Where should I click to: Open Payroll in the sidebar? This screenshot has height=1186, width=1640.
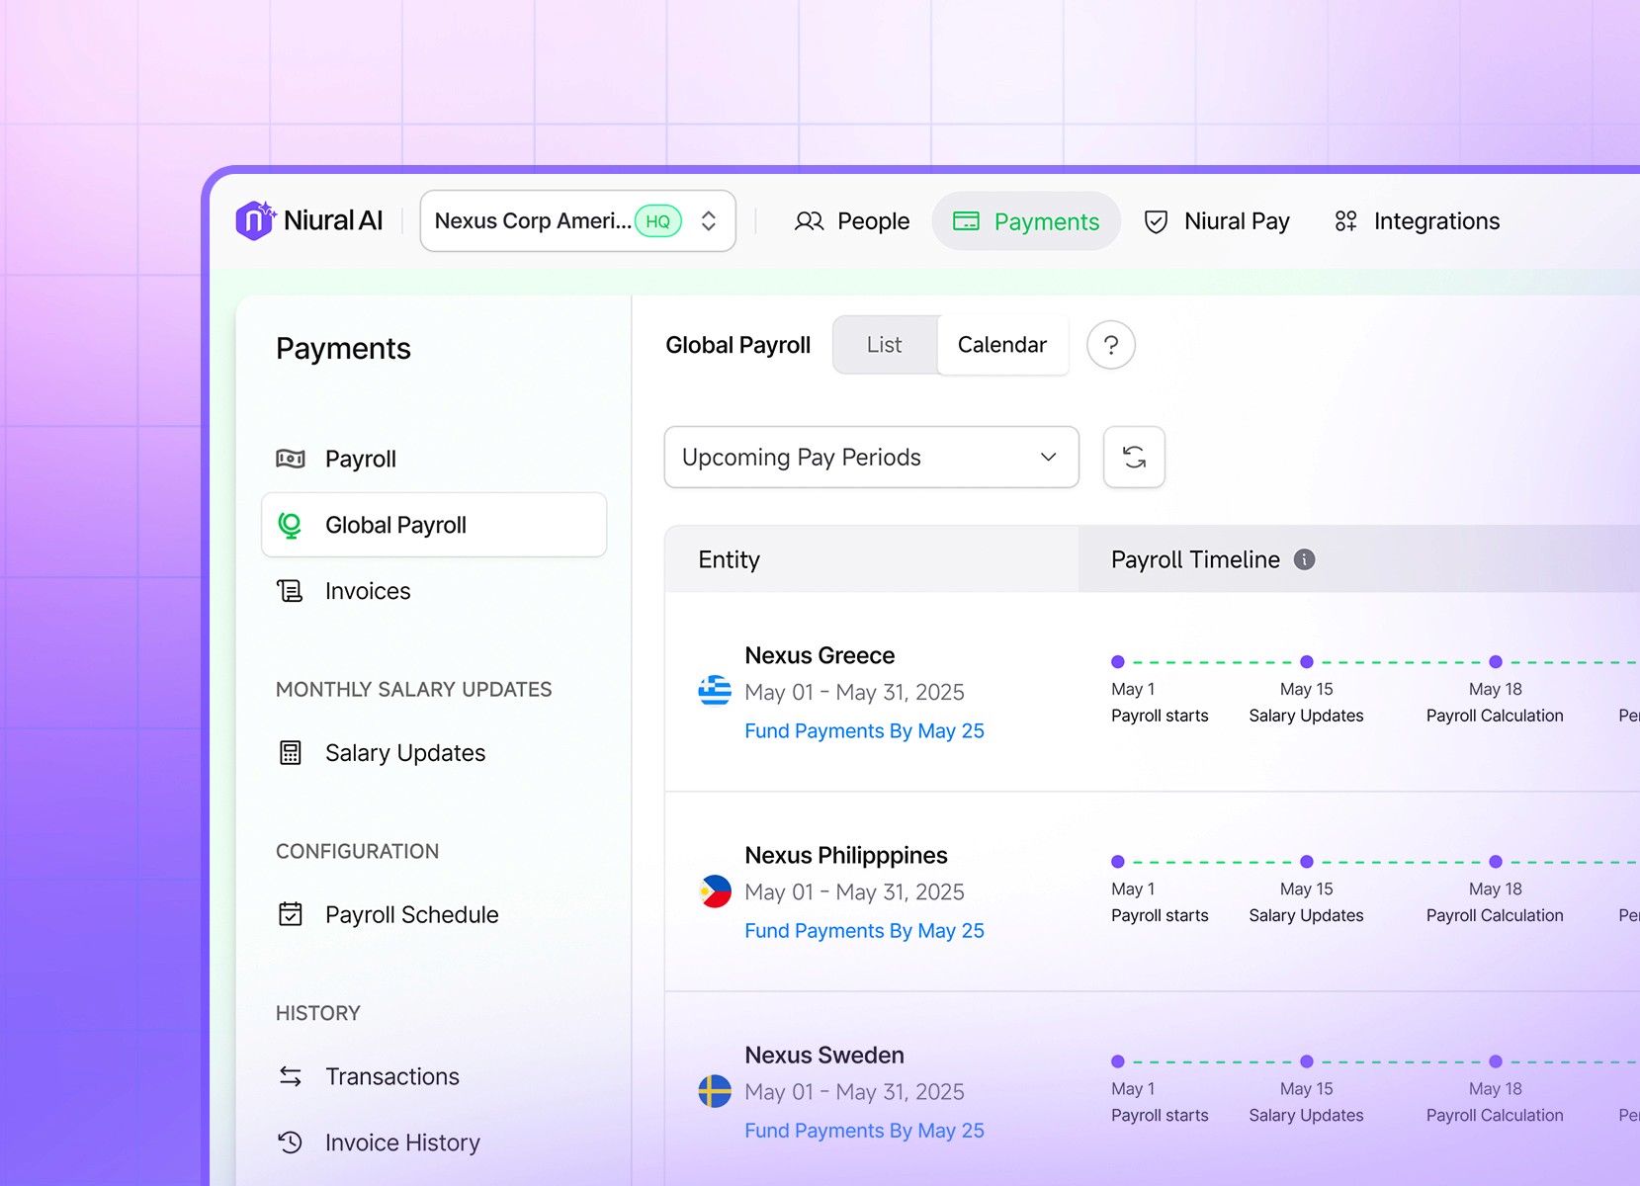coord(434,459)
